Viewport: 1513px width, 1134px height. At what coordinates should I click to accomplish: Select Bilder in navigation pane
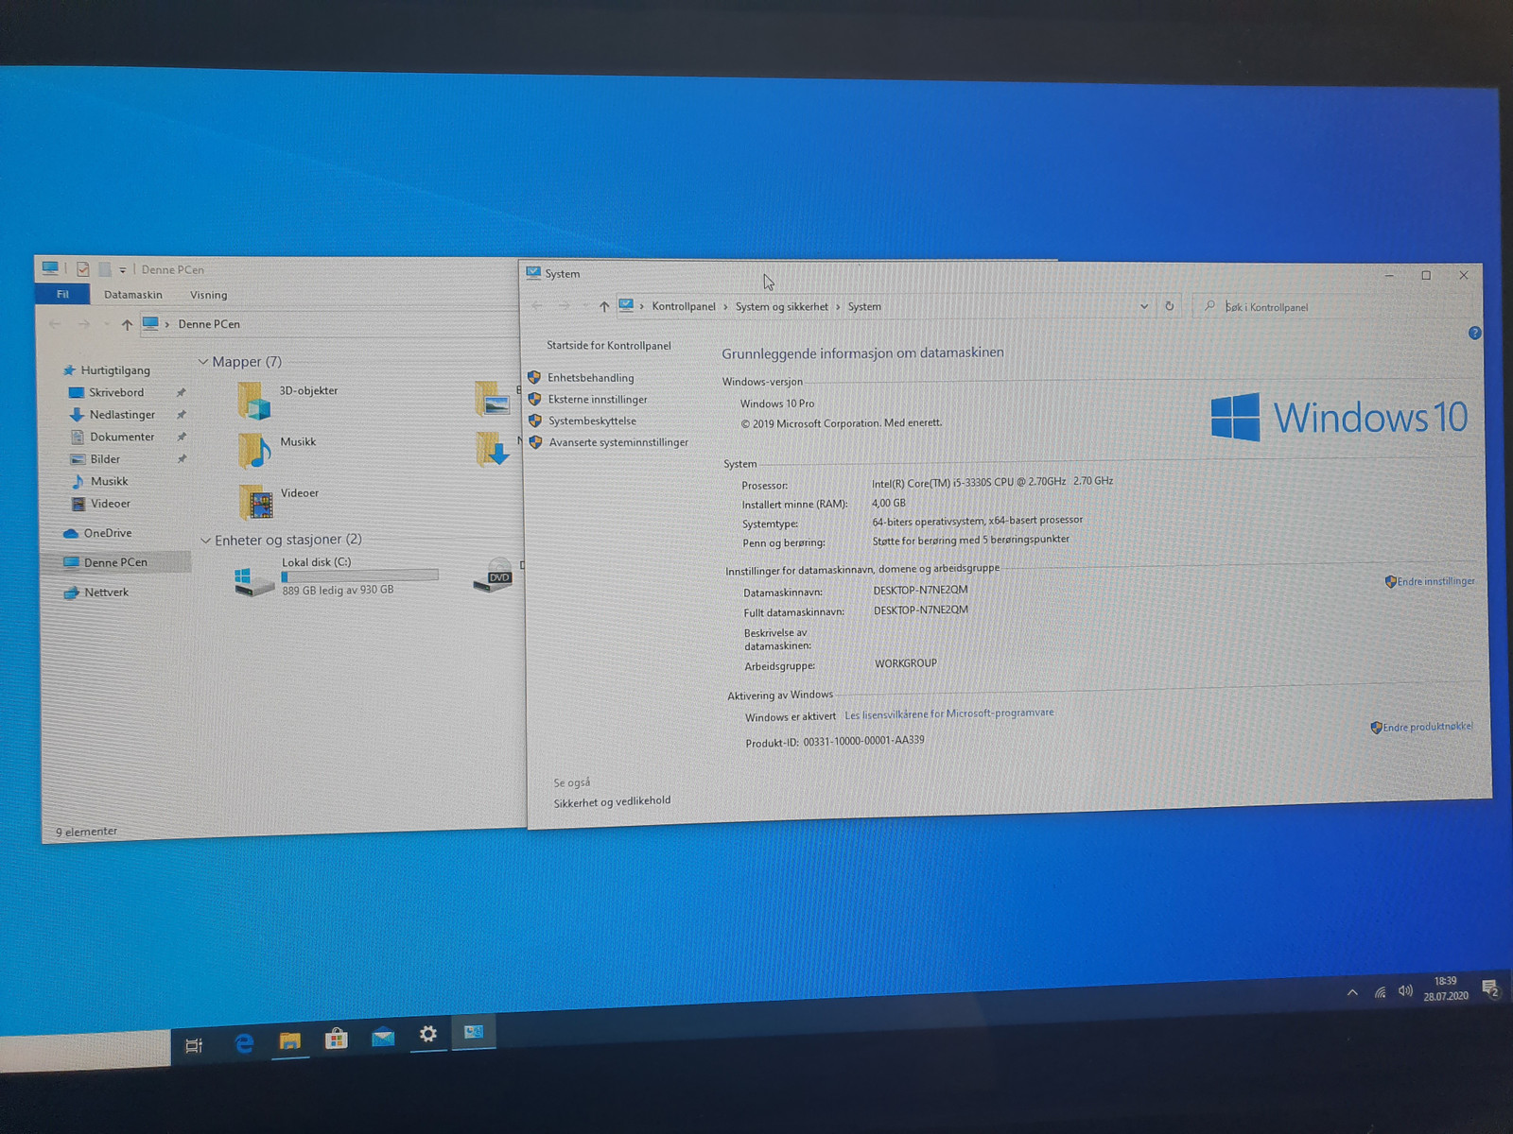[x=105, y=459]
